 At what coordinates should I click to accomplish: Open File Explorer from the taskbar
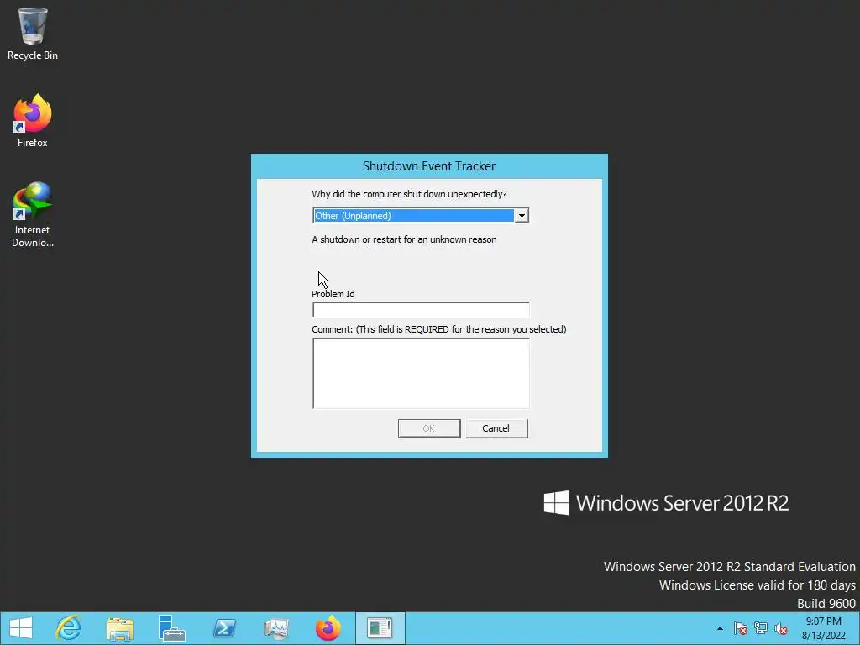[x=119, y=628]
